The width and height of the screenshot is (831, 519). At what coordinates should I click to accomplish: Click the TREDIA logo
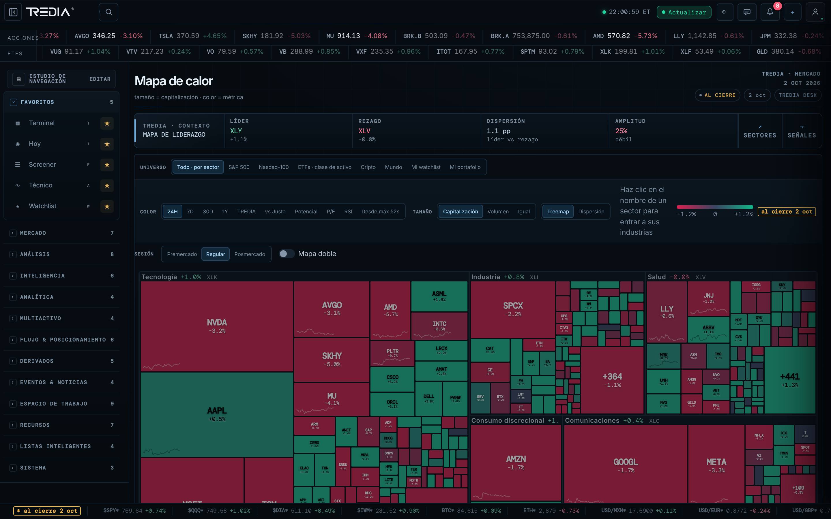click(50, 12)
